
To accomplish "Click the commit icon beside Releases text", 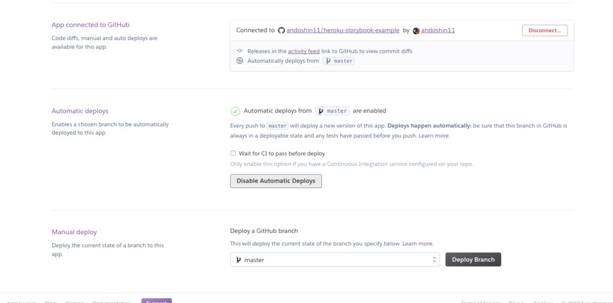I will click(x=239, y=51).
